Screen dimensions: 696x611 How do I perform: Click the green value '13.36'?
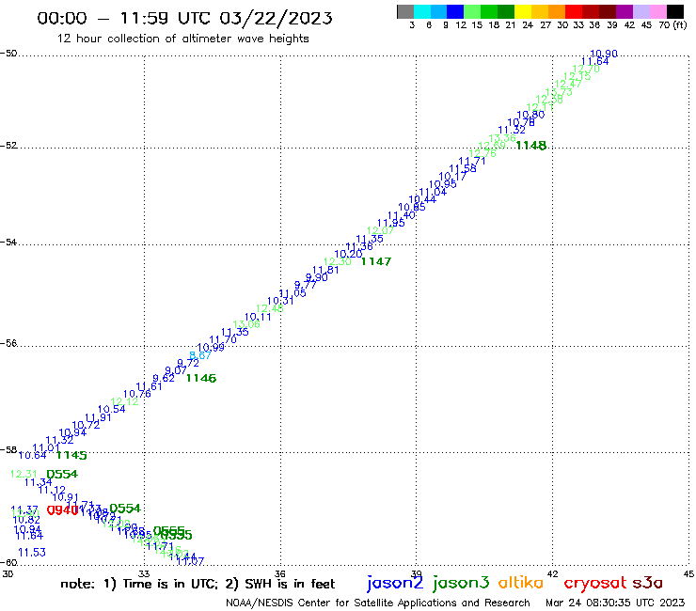point(502,138)
